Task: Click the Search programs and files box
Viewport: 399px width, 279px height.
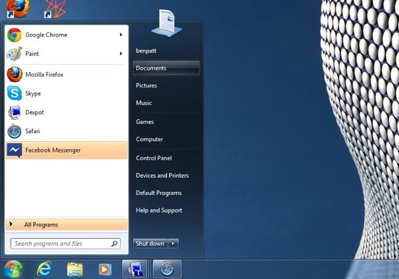Action: click(65, 244)
